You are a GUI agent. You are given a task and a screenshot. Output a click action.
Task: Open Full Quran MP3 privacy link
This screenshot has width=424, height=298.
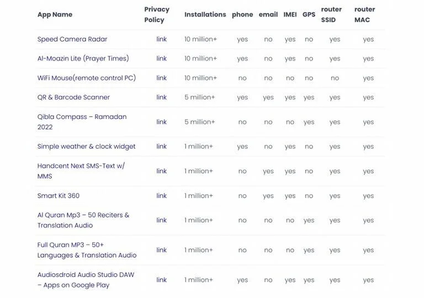(161, 250)
